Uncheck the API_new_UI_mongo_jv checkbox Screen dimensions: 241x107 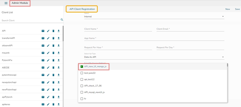(x=82, y=66)
